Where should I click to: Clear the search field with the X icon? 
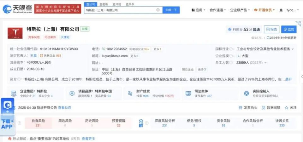pyautogui.click(x=158, y=10)
